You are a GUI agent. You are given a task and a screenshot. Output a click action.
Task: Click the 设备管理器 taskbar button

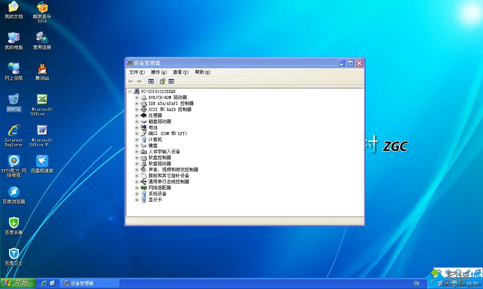[90, 283]
